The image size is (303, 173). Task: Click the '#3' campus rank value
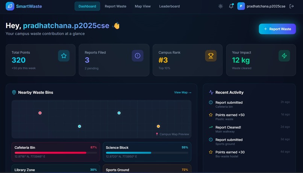pos(163,60)
